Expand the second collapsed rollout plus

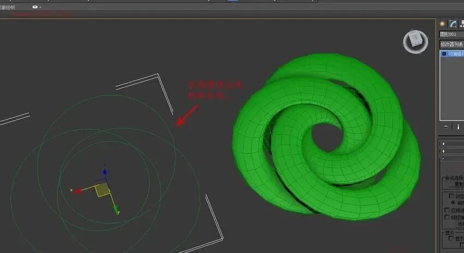pos(443,151)
